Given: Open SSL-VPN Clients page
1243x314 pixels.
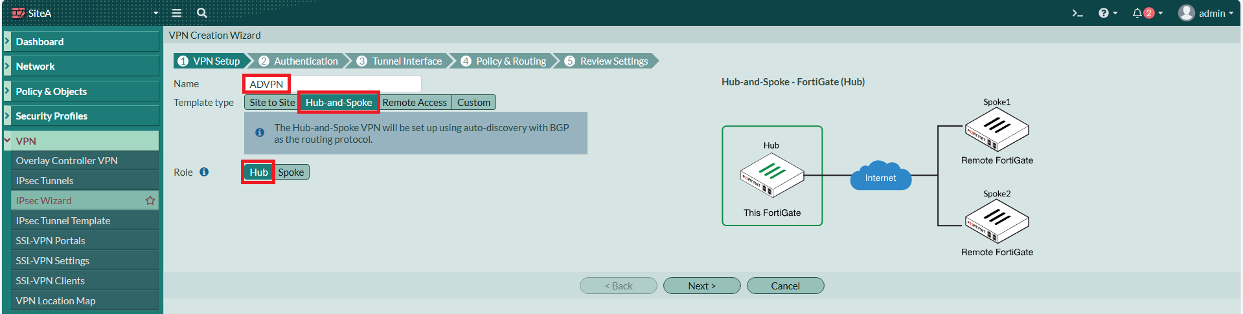Looking at the screenshot, I should (85, 280).
